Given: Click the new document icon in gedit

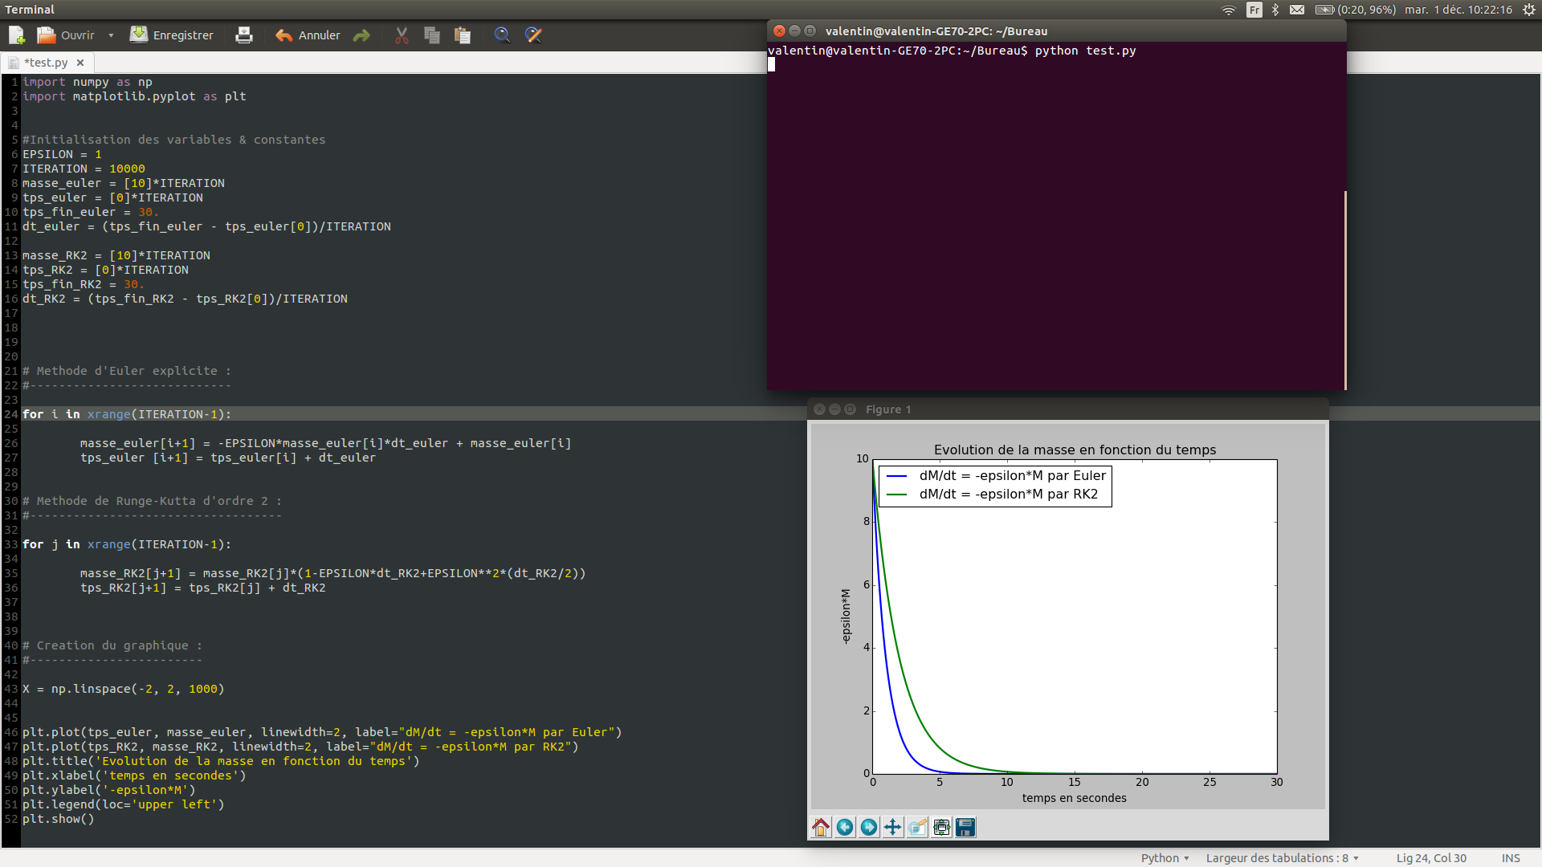Looking at the screenshot, I should pos(17,35).
